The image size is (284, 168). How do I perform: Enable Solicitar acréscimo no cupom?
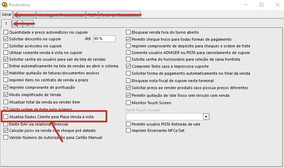coord(6,46)
